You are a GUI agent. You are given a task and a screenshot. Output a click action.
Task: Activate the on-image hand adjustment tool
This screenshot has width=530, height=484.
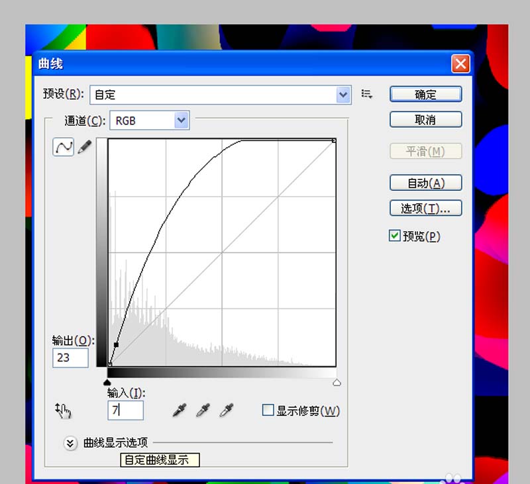coord(63,411)
